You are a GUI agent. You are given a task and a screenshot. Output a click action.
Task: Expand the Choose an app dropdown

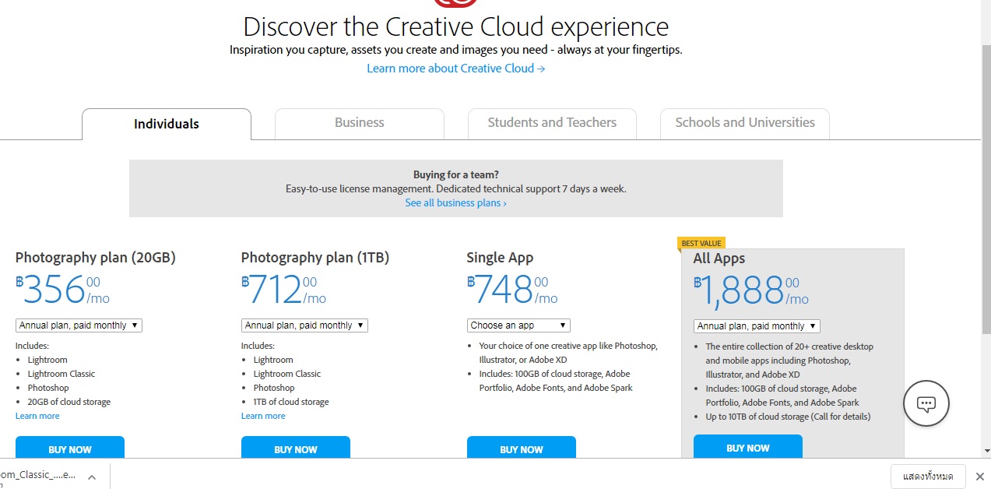(519, 325)
